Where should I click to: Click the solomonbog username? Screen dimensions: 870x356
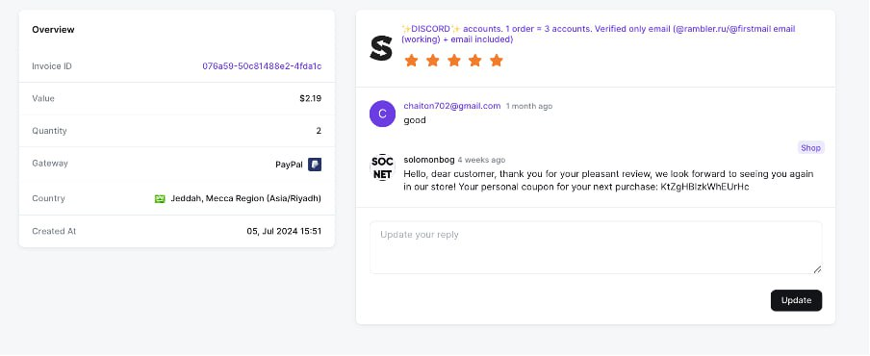429,160
